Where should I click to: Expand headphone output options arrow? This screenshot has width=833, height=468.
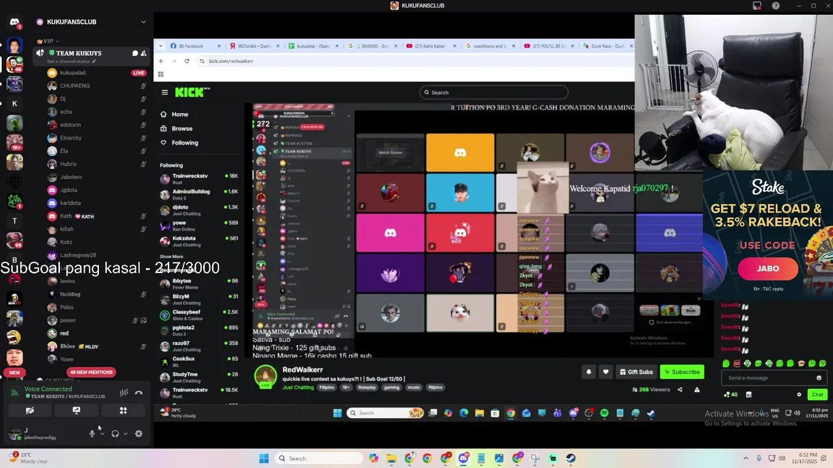click(x=125, y=434)
